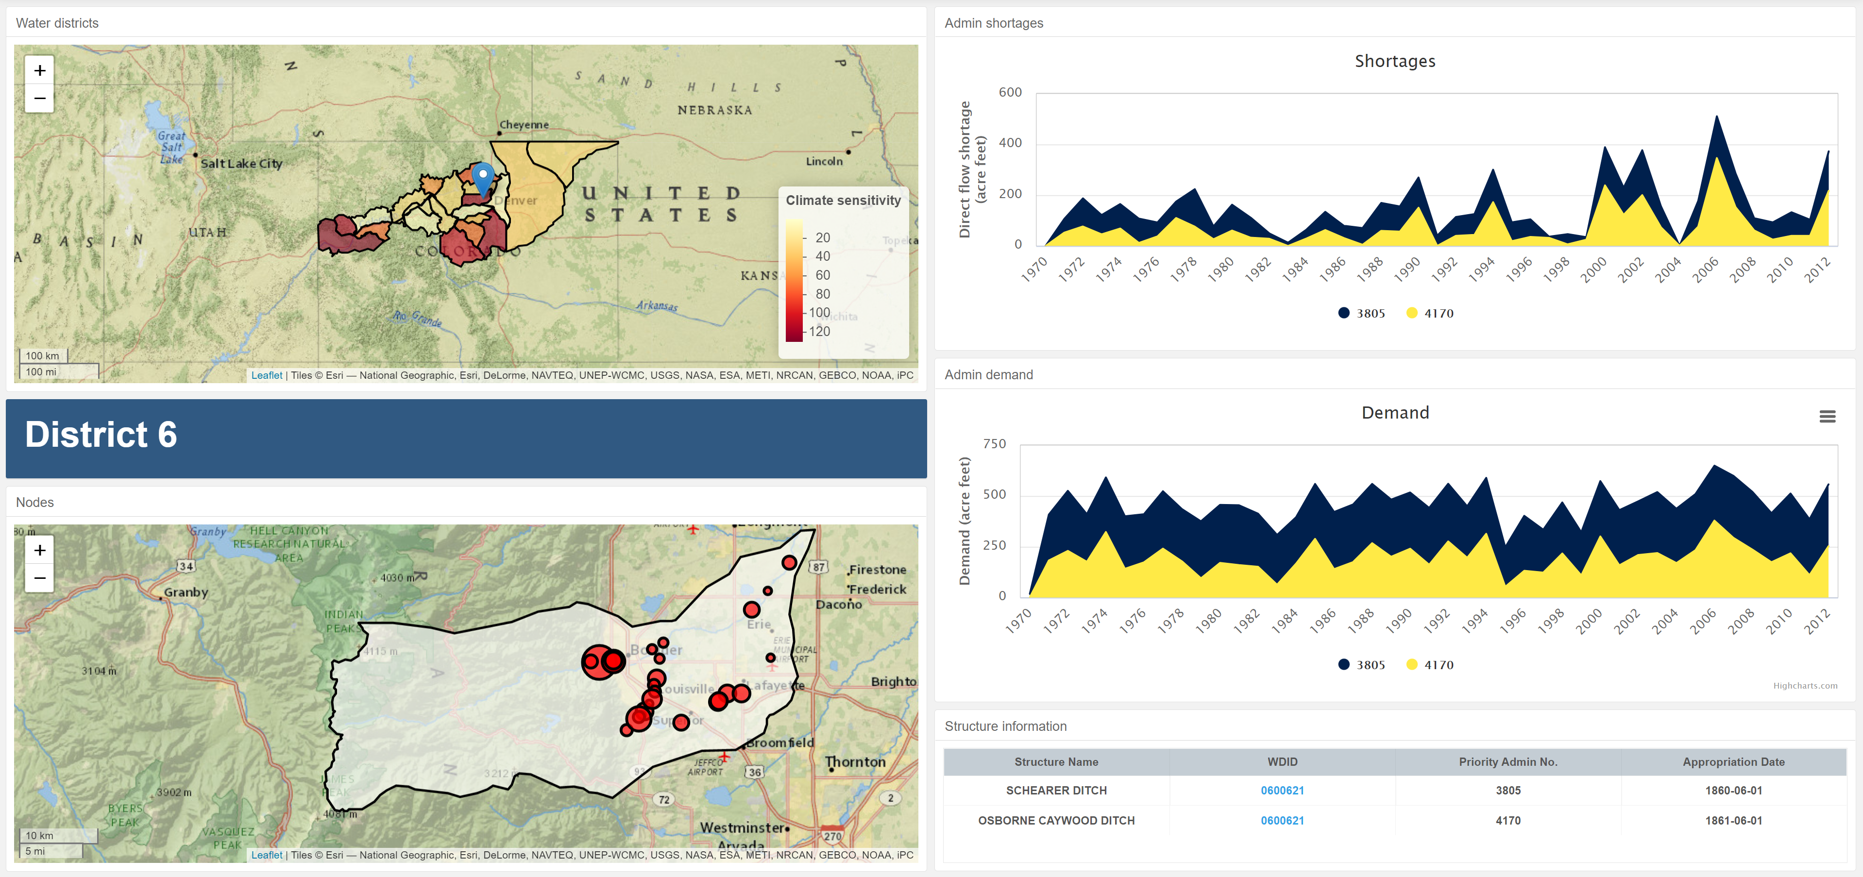Visit the Highcharts.com credit link
The image size is (1863, 877).
pos(1804,685)
